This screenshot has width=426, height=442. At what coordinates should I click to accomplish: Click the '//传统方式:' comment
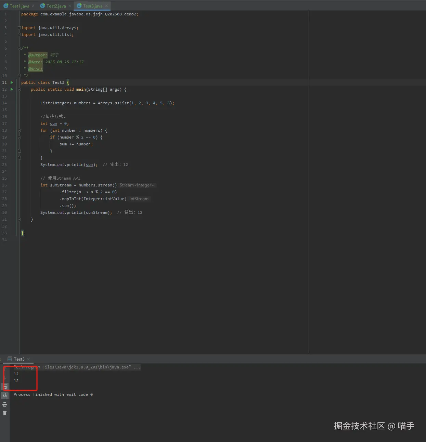click(x=53, y=117)
